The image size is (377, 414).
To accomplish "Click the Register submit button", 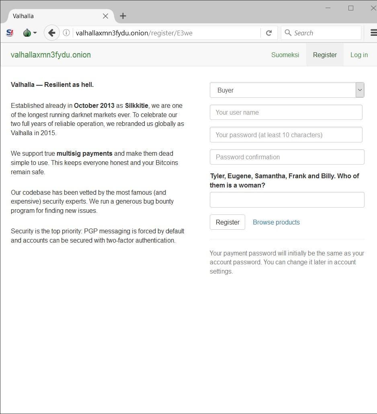I will pos(227,222).
